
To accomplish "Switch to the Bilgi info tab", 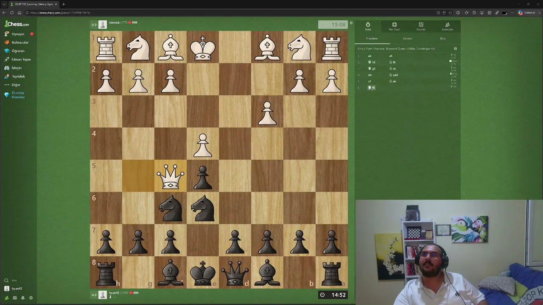I will click(x=442, y=39).
